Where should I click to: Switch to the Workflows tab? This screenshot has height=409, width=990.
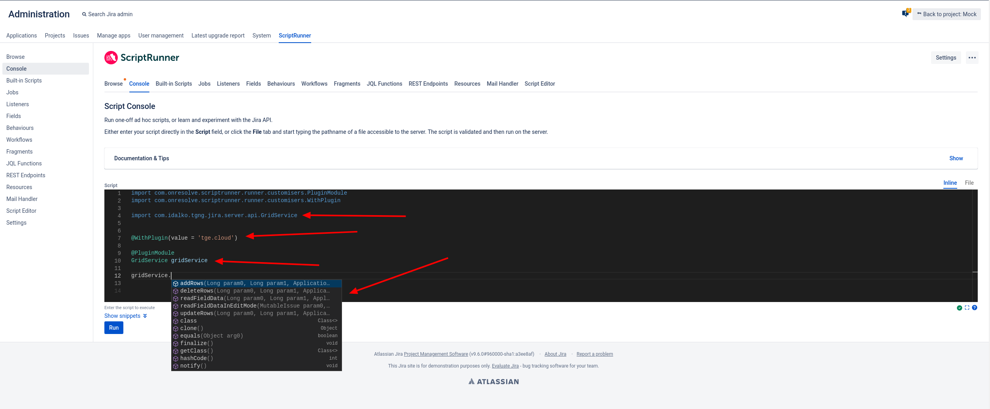(314, 83)
